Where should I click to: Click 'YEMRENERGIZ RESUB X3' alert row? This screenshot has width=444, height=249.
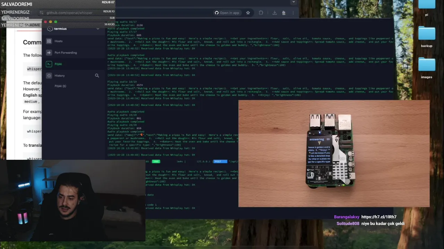click(x=58, y=12)
